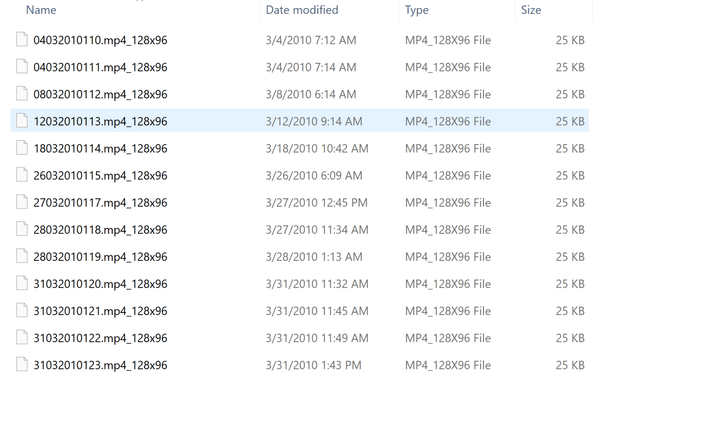Click the file icon for 04032010111.mp4_128x96
This screenshot has width=719, height=434.
(22, 66)
